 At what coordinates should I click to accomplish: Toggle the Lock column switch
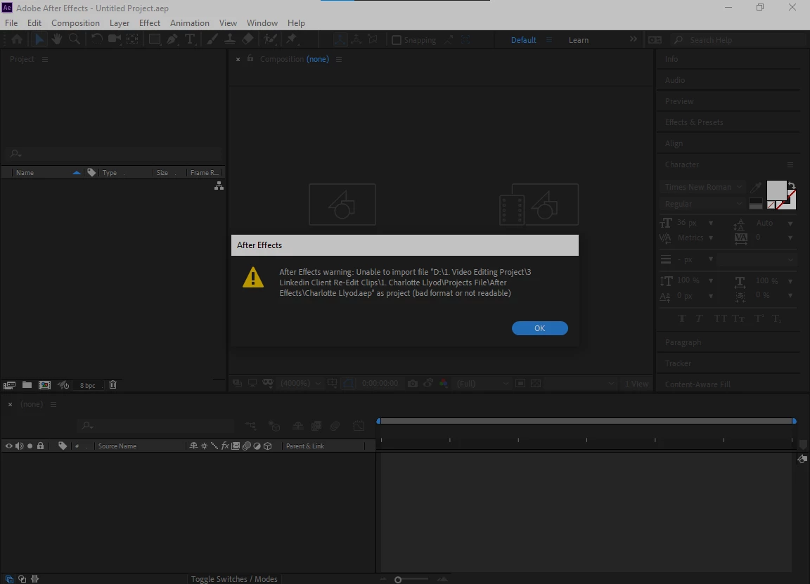(x=40, y=446)
